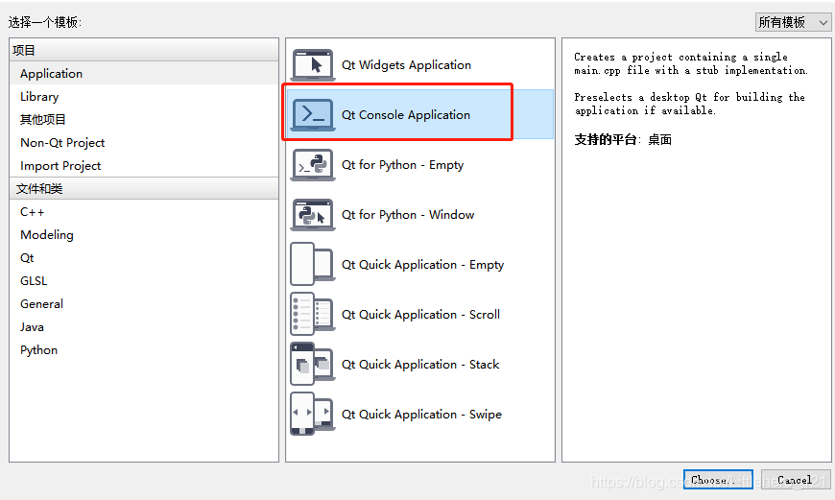Select Qt Quick Application - Stack text
Screen dimensions: 835x500
click(420, 365)
